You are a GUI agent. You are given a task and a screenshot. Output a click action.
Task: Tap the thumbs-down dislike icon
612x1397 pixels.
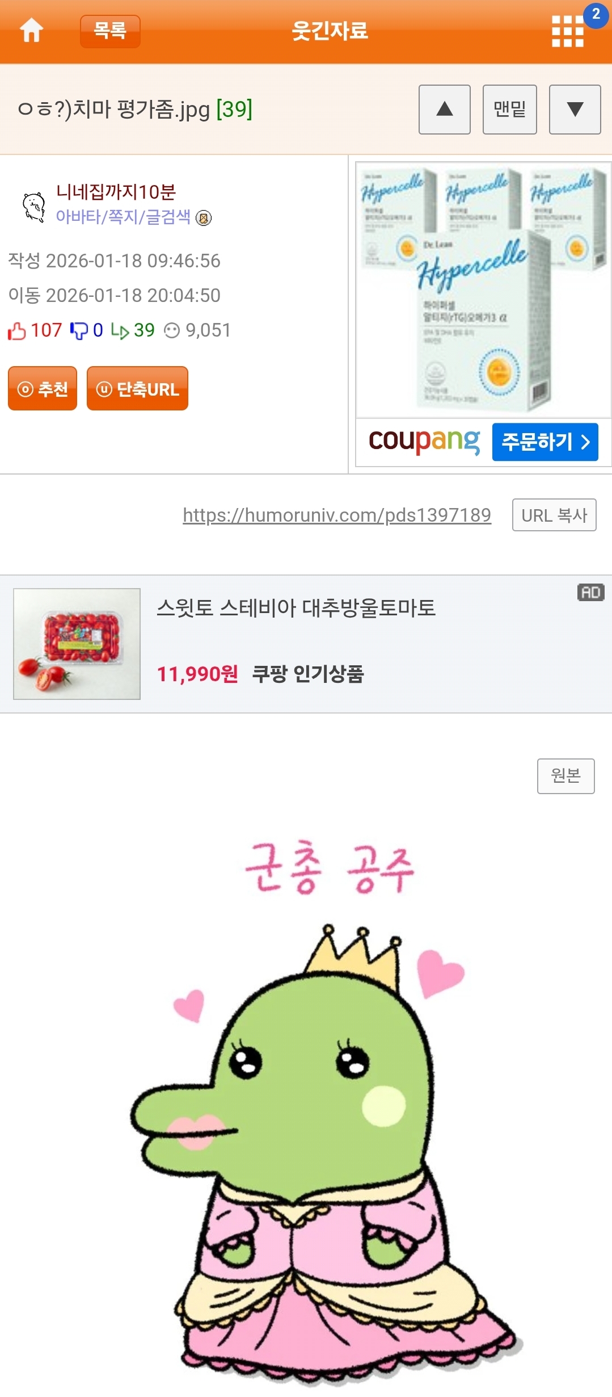click(79, 330)
